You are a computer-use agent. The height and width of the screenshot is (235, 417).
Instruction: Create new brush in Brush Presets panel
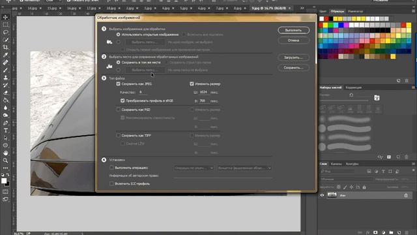398,157
